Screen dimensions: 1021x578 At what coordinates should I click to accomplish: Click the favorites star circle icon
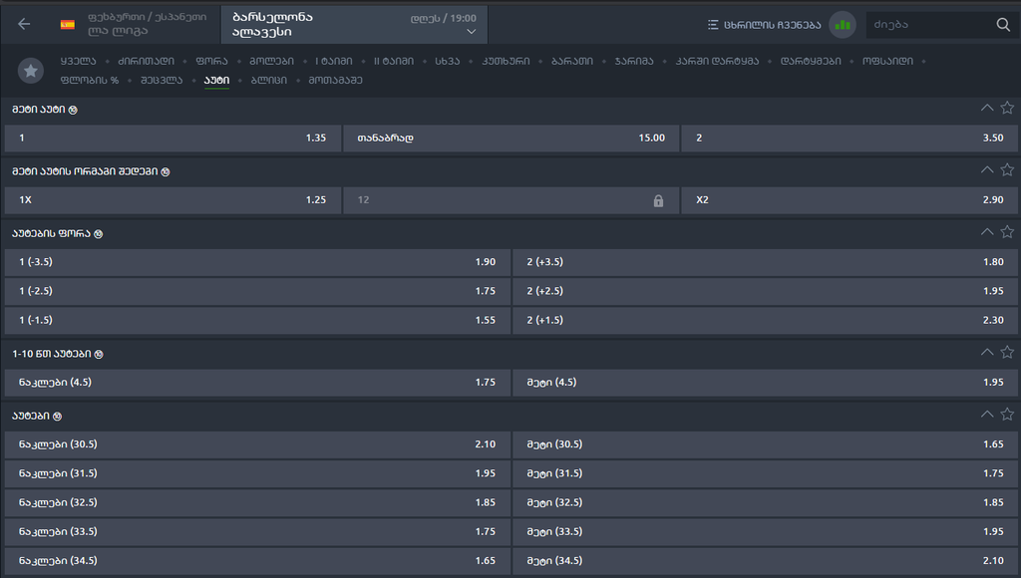(x=31, y=71)
